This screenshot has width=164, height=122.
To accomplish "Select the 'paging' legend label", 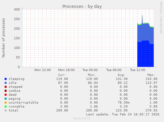I will [15, 99].
